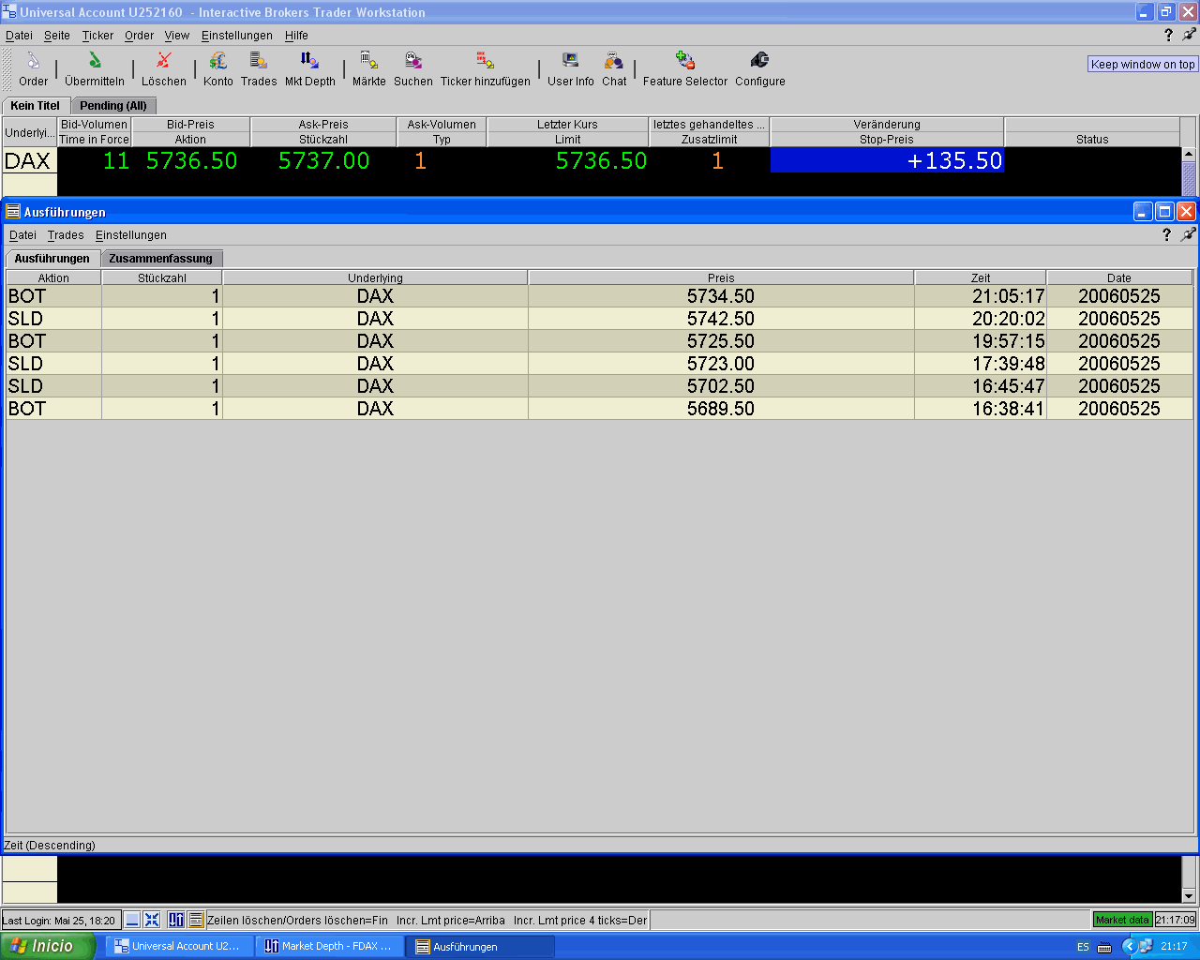Click the keyboard icon in system tray
Screen dimensions: 1200x960
[1104, 947]
